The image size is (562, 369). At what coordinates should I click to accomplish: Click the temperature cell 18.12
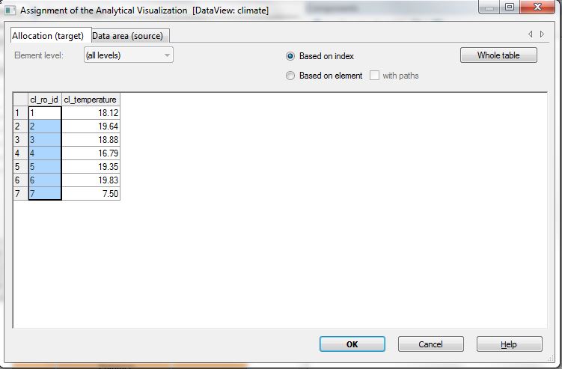pyautogui.click(x=91, y=113)
